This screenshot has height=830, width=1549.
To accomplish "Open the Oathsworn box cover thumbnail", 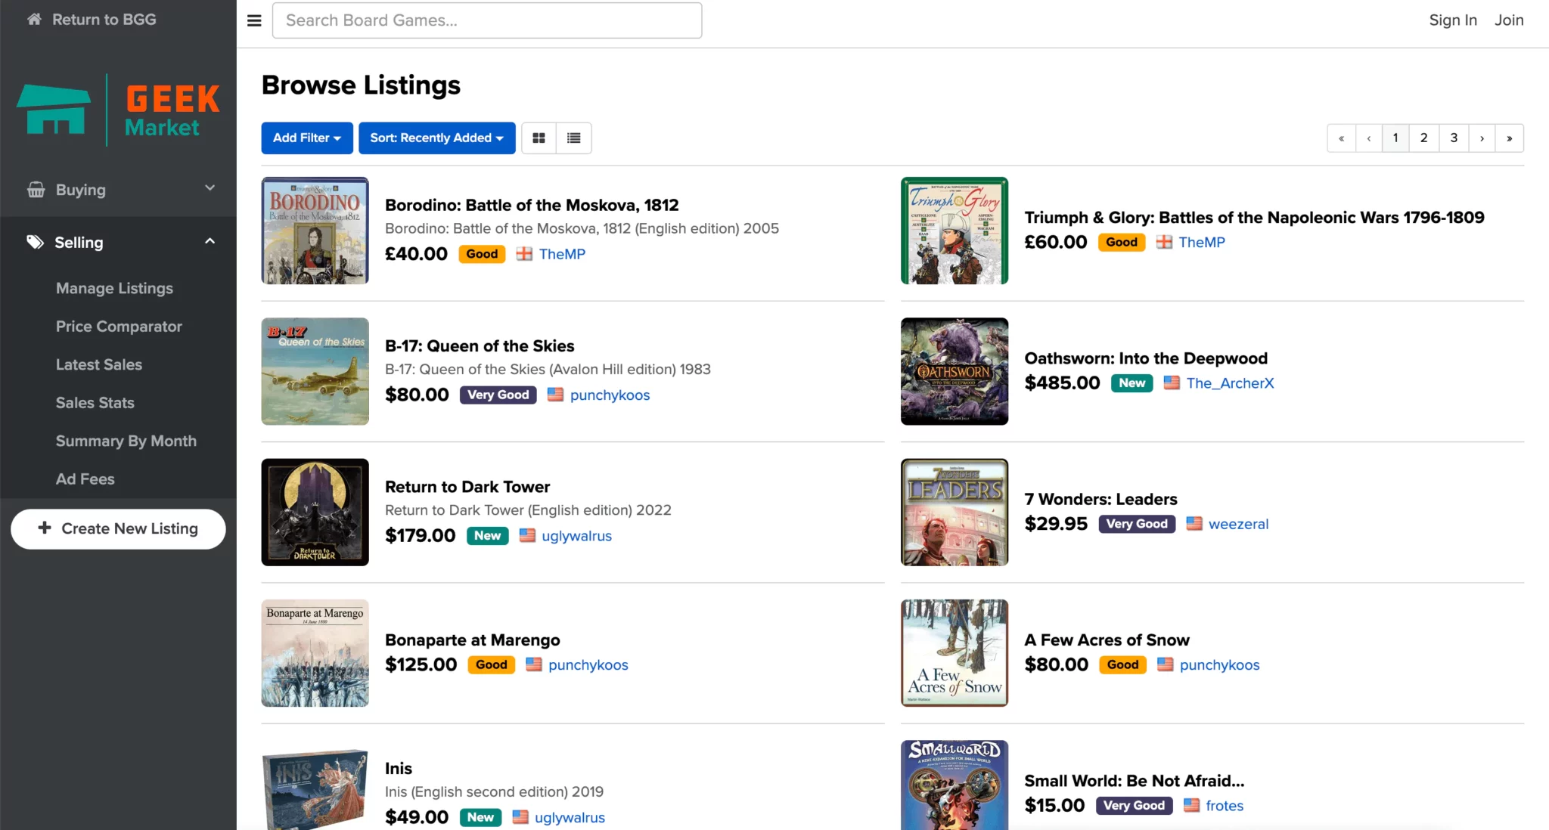I will pos(955,371).
